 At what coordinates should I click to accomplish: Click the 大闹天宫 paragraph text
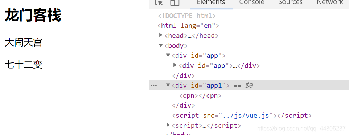(23, 43)
